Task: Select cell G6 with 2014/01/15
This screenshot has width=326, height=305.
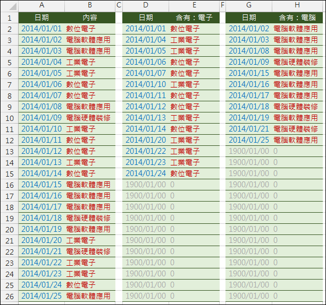Action: 249,73
